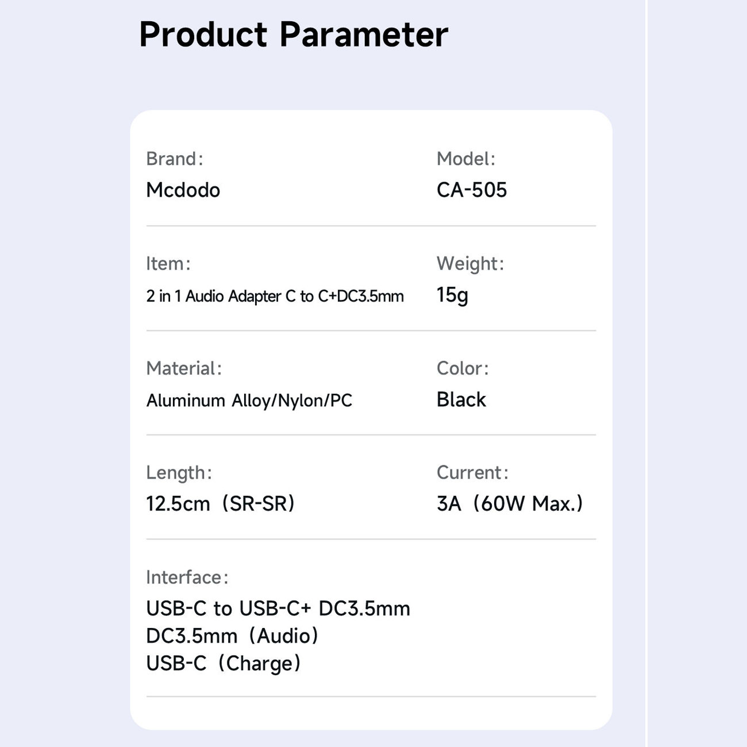Click the "2 in 1 Audio Adapter" description

point(275,296)
